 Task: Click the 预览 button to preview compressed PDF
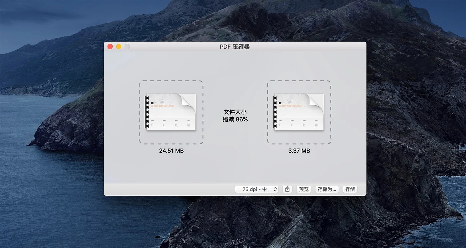point(303,189)
